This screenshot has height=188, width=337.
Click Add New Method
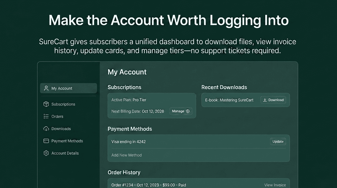pos(126,155)
